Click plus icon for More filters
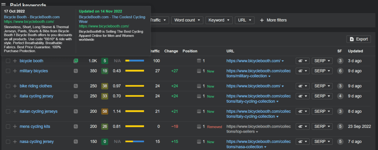Viewport: 378px width, 150px height. 262,20
